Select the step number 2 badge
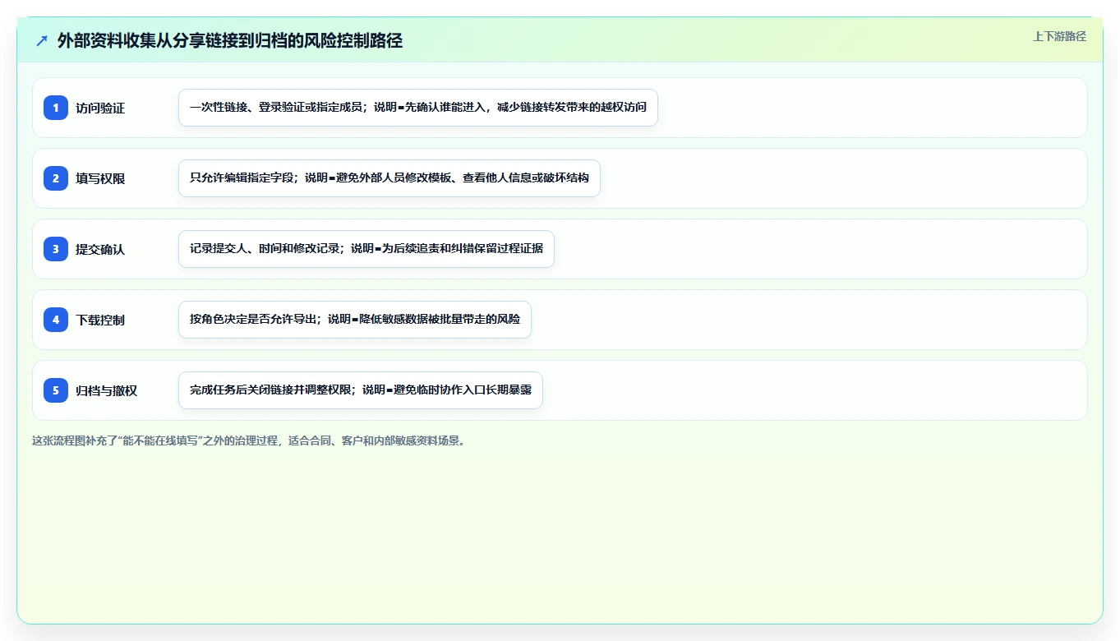The width and height of the screenshot is (1120, 641). point(56,178)
